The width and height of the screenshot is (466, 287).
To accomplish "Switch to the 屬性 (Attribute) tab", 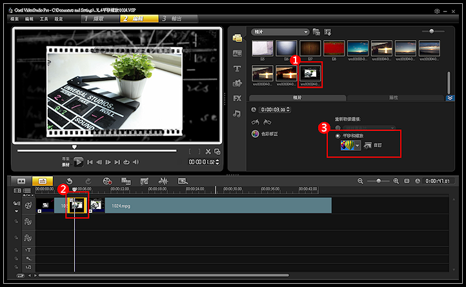I will (x=396, y=98).
